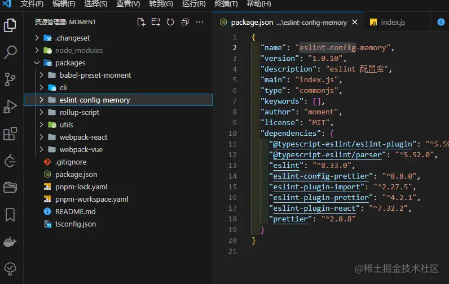Open the Explorer view in activity bar
Screen dimensions: 449x284
10,25
